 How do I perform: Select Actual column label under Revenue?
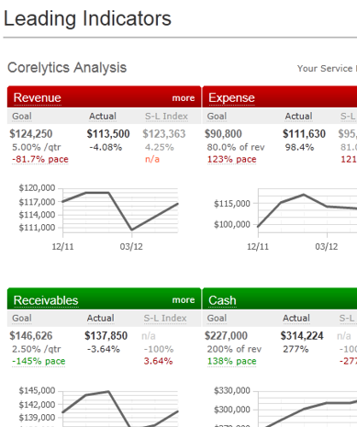(x=103, y=117)
